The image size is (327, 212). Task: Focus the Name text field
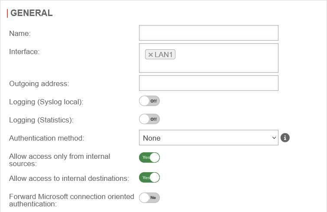208,33
